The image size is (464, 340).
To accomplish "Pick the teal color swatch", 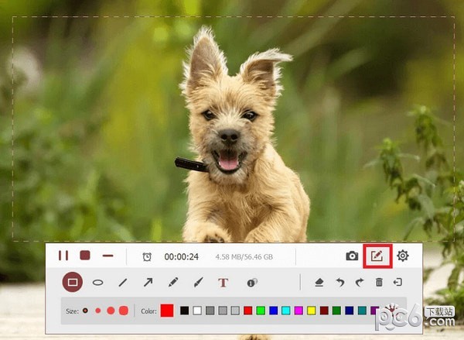I will [362, 311].
